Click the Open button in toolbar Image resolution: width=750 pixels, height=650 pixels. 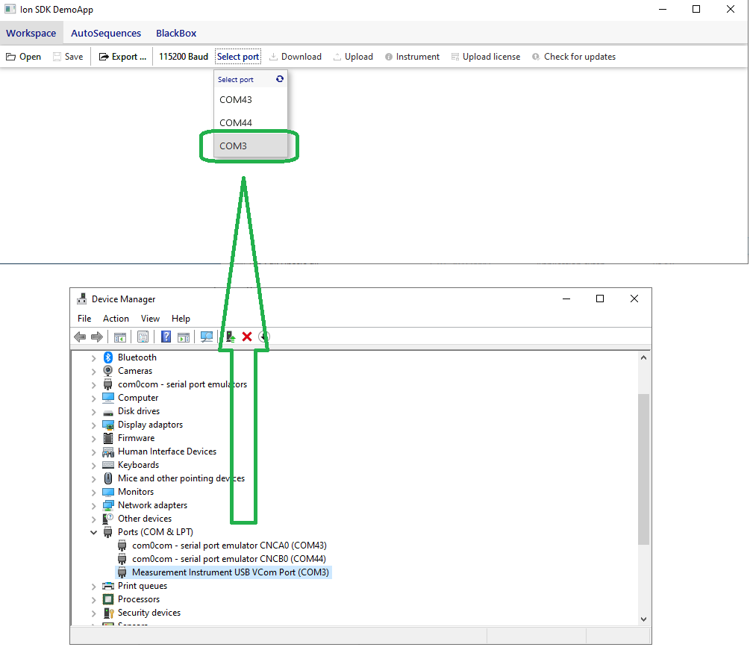(x=23, y=57)
